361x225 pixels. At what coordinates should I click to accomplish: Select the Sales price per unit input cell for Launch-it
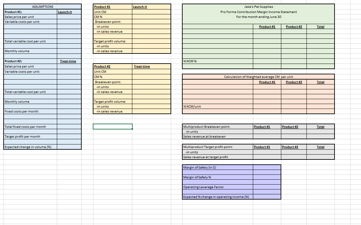[x=69, y=17]
